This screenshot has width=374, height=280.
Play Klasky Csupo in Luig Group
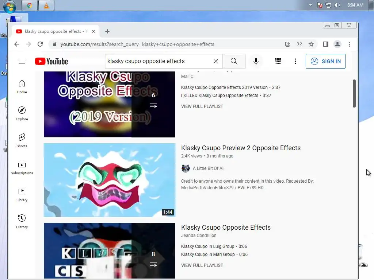click(214, 246)
